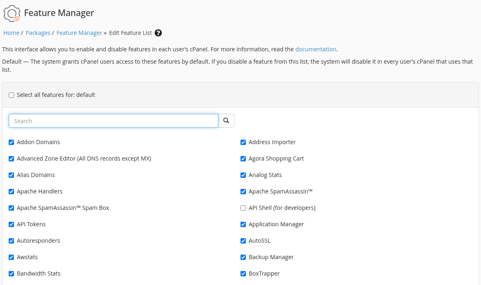This screenshot has width=481, height=285.
Task: Disable the Autoresponders checkbox
Action: 12,241
